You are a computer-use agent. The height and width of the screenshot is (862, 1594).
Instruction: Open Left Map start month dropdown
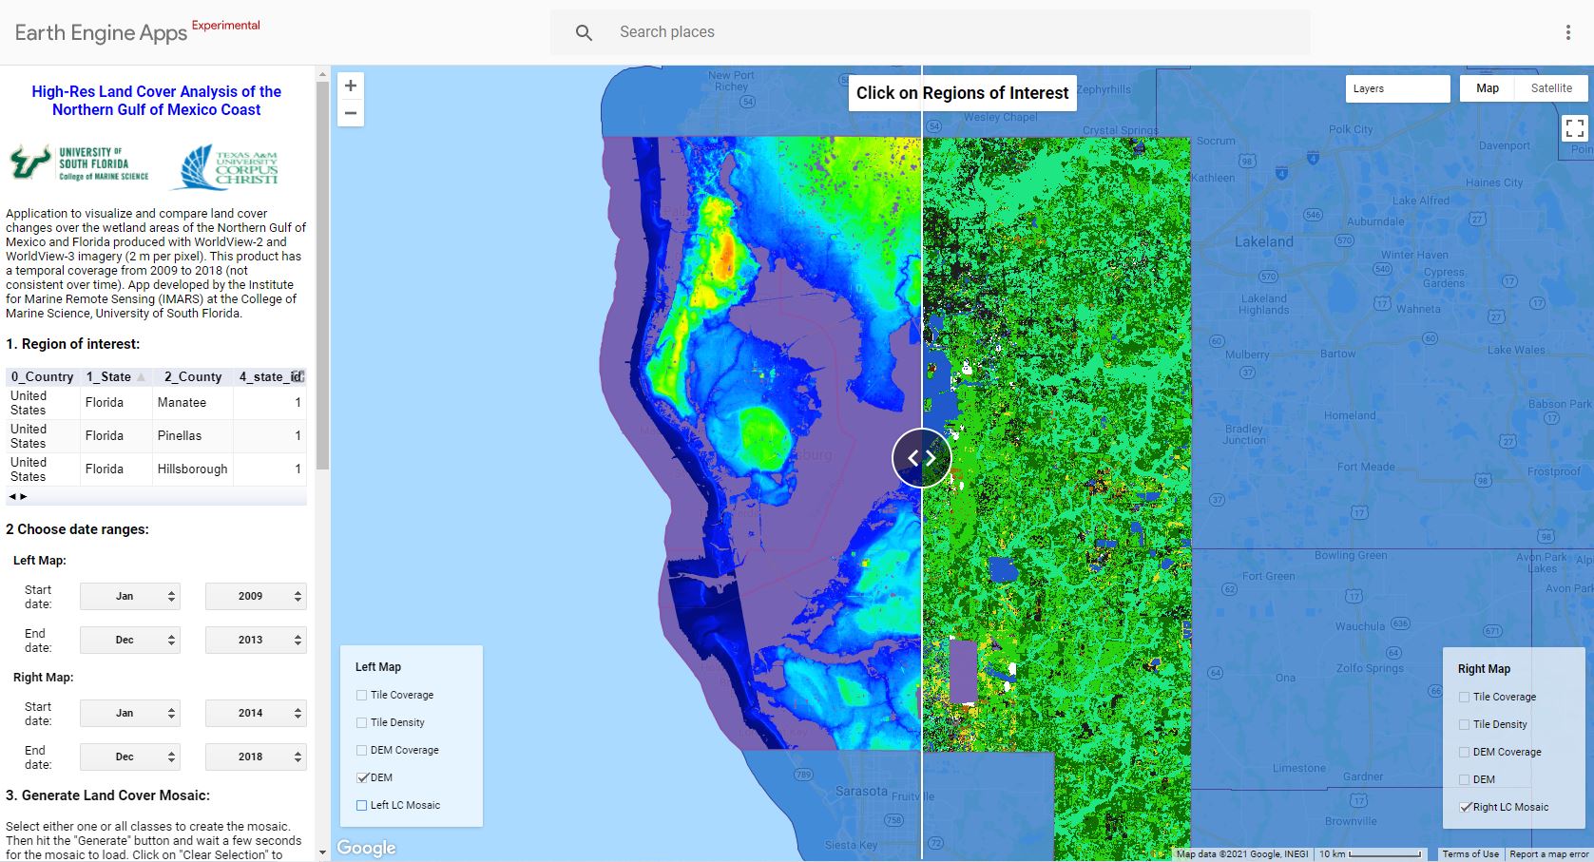(130, 596)
